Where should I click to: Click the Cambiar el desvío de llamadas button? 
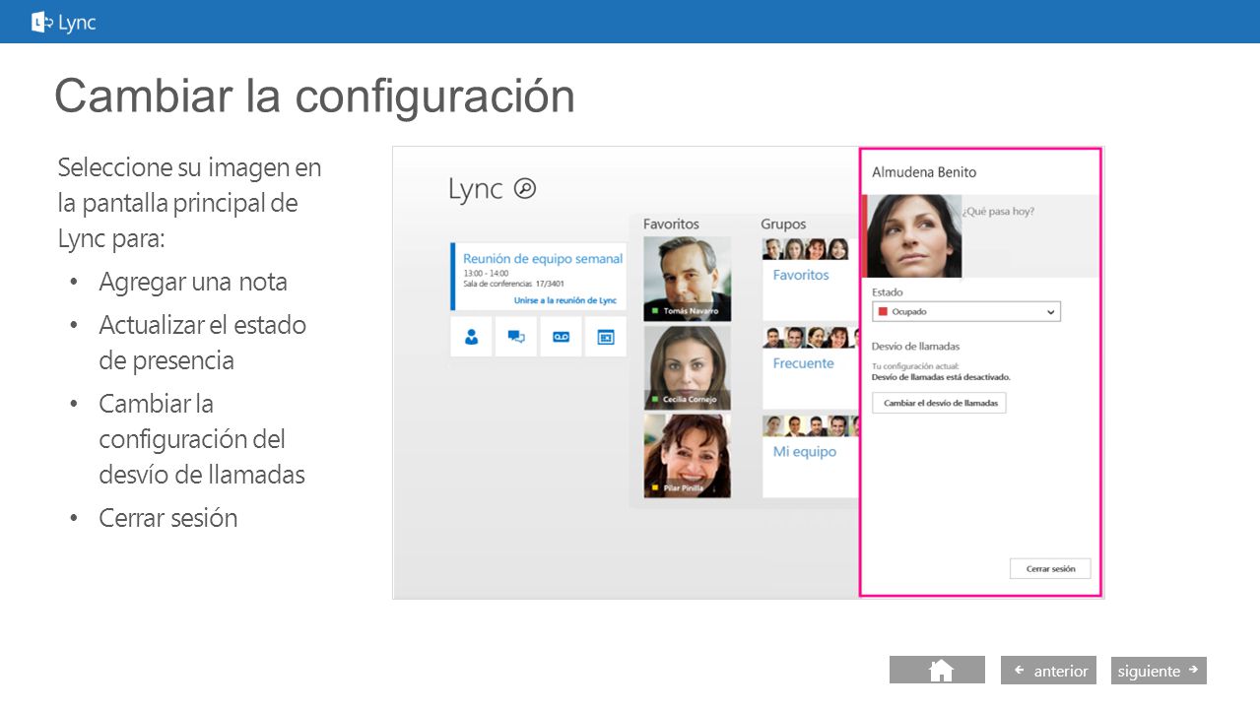coord(939,403)
